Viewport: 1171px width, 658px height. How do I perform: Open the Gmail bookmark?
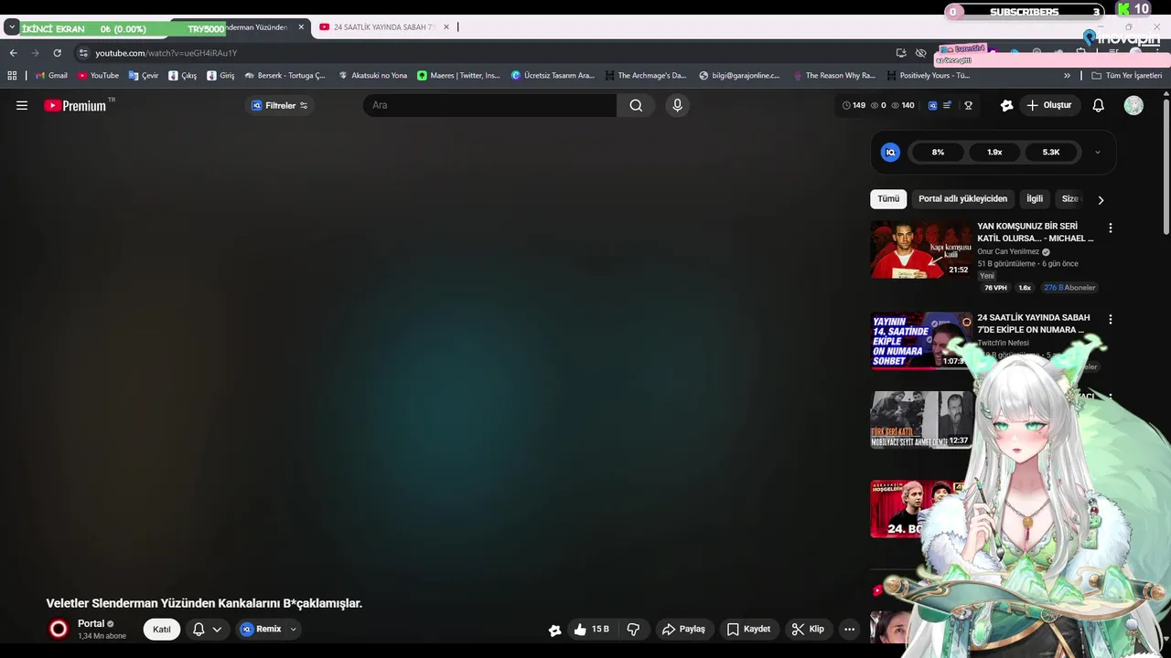[51, 76]
